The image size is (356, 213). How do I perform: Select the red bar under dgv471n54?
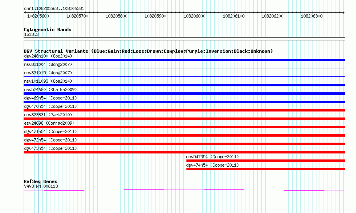point(184,135)
